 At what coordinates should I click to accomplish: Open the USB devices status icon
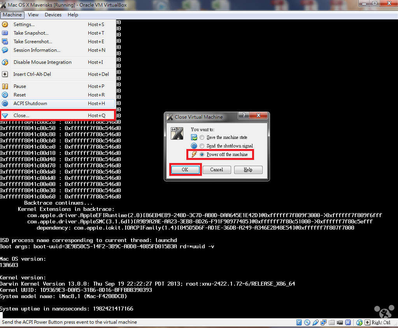316,322
